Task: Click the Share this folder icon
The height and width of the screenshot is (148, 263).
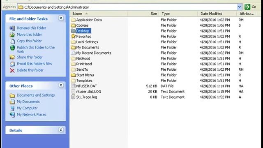Action: coord(12,57)
